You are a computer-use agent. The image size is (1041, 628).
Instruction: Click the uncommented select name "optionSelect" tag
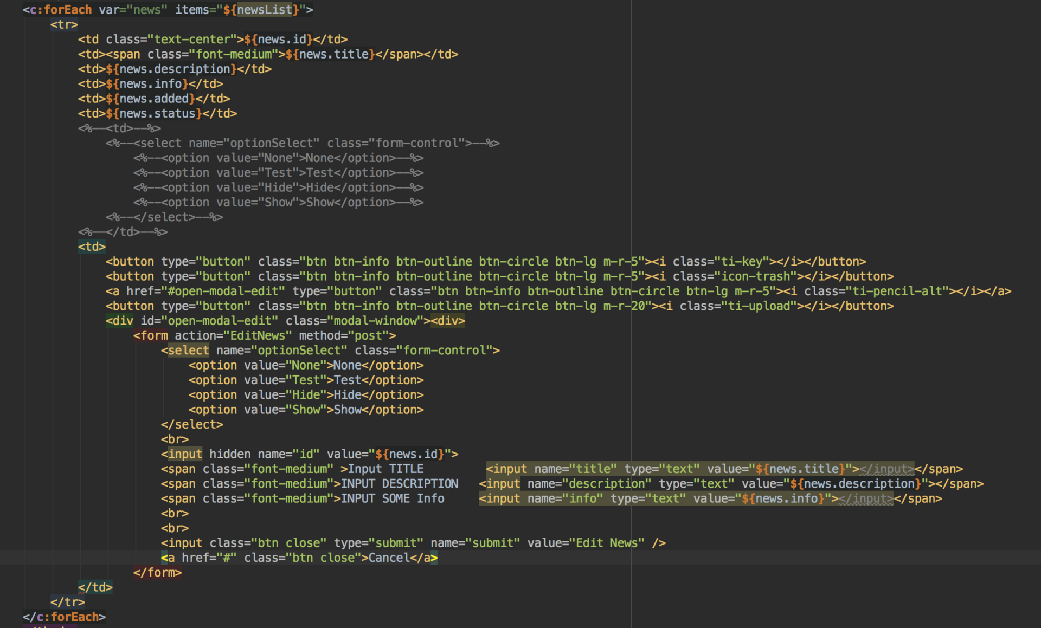[x=330, y=351]
